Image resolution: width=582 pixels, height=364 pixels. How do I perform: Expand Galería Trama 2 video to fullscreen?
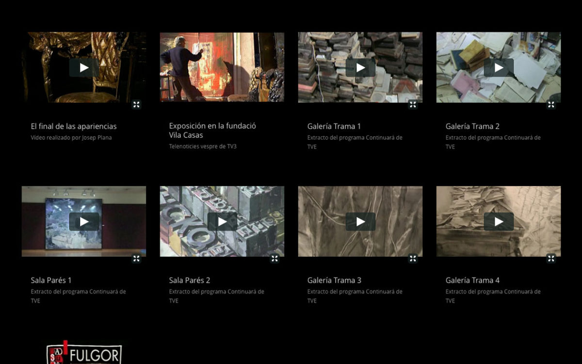[x=551, y=104]
